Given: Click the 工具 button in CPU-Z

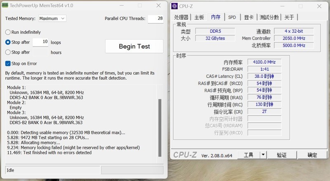Looking at the screenshot, I should (249, 155).
